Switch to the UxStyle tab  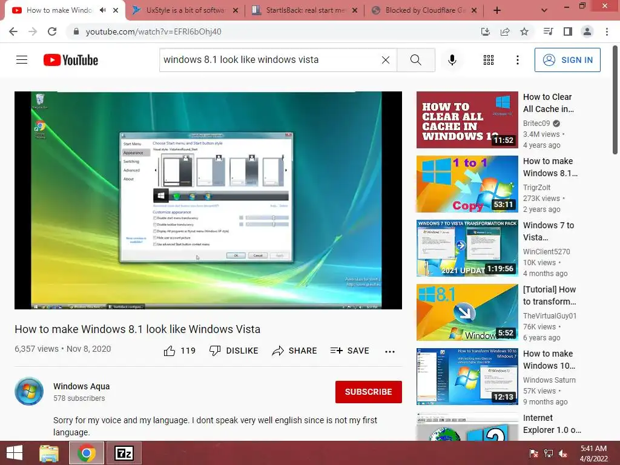(186, 10)
